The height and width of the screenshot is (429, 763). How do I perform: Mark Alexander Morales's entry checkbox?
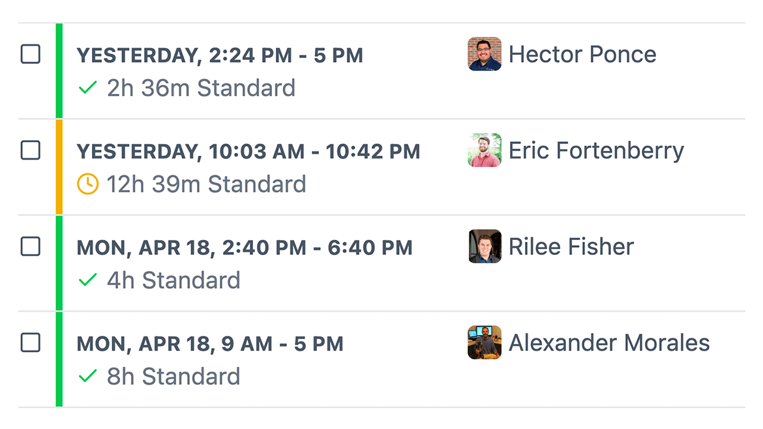31,342
